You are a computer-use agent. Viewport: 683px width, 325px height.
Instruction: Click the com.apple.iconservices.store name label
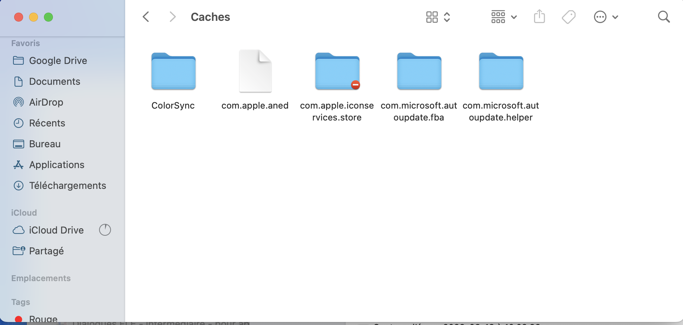click(x=337, y=112)
